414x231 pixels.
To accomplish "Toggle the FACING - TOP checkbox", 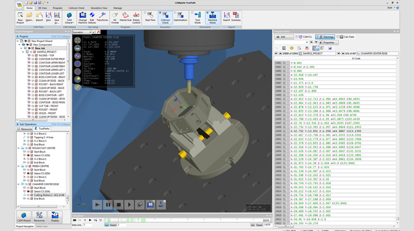I will pyautogui.click(x=36, y=56).
